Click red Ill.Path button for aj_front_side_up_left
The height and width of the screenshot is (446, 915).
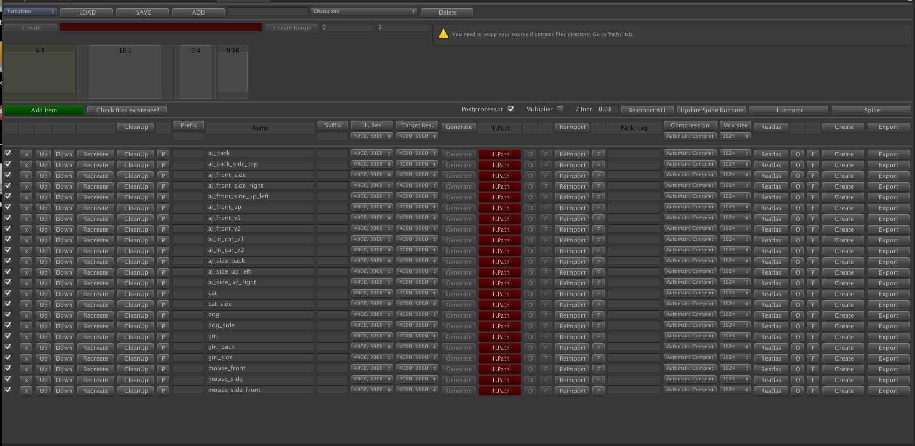click(x=500, y=197)
